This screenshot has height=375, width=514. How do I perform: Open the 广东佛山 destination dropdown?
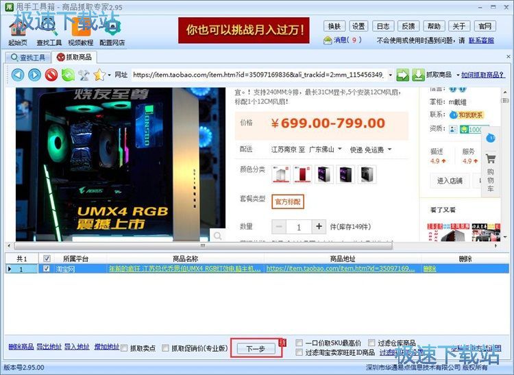[x=325, y=149]
